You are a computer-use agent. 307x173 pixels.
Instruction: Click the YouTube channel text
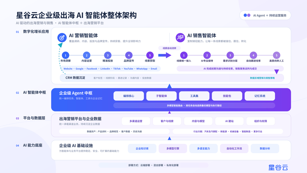pos(129,69)
